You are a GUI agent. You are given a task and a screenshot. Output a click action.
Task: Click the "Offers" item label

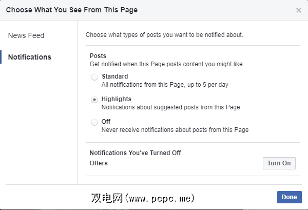(99, 163)
